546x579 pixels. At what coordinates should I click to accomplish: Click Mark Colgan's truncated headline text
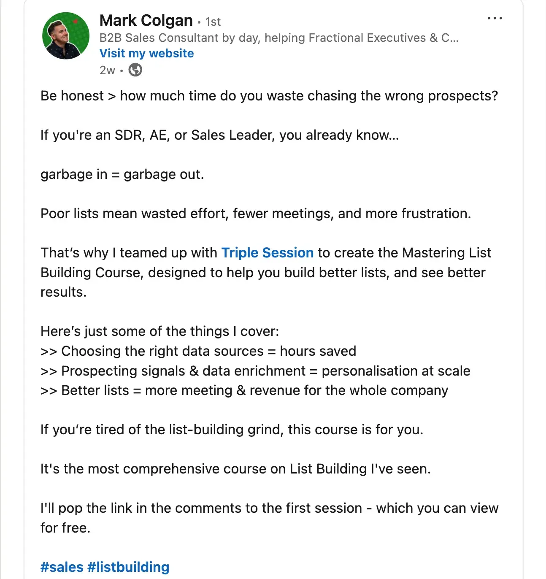coord(278,38)
